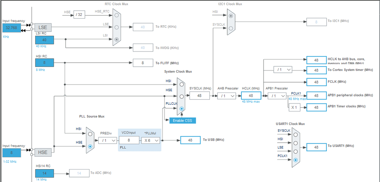
Task: Click the I2C1 Clock Mux title
Action: pyautogui.click(x=230, y=4)
